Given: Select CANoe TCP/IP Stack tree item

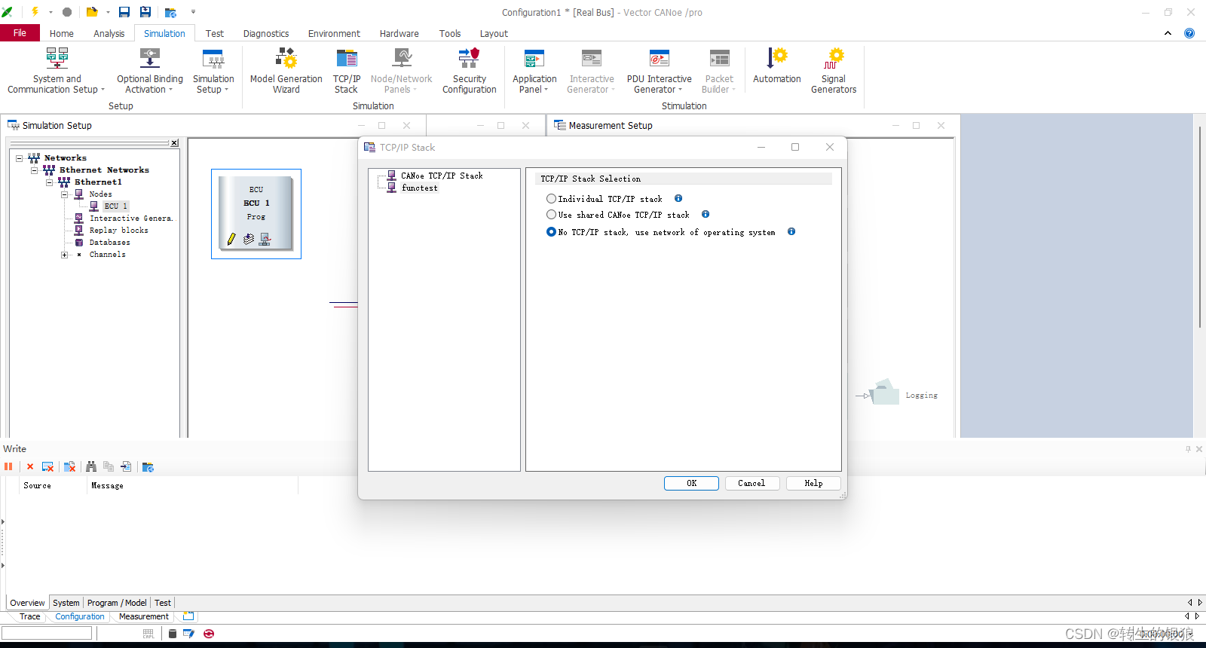Looking at the screenshot, I should point(442,176).
